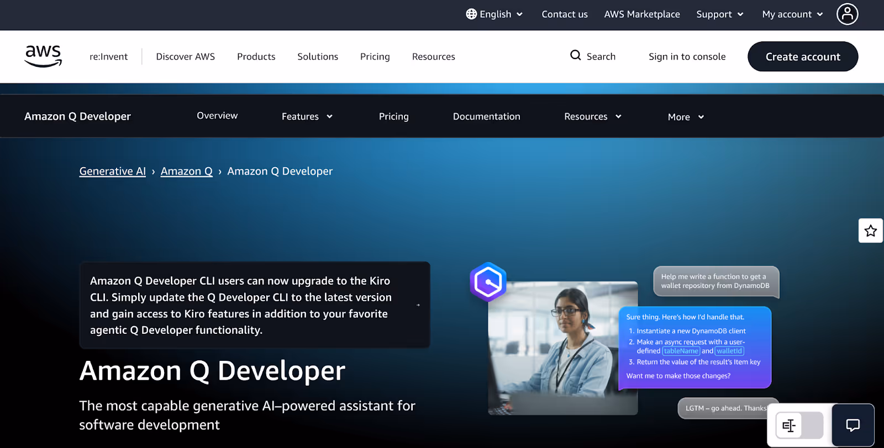Open Resources in the main AWS nav
Image resolution: width=884 pixels, height=448 pixels.
pyautogui.click(x=433, y=56)
